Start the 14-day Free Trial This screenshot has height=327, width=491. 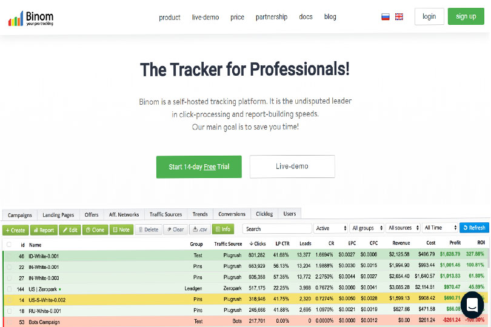coord(199,167)
